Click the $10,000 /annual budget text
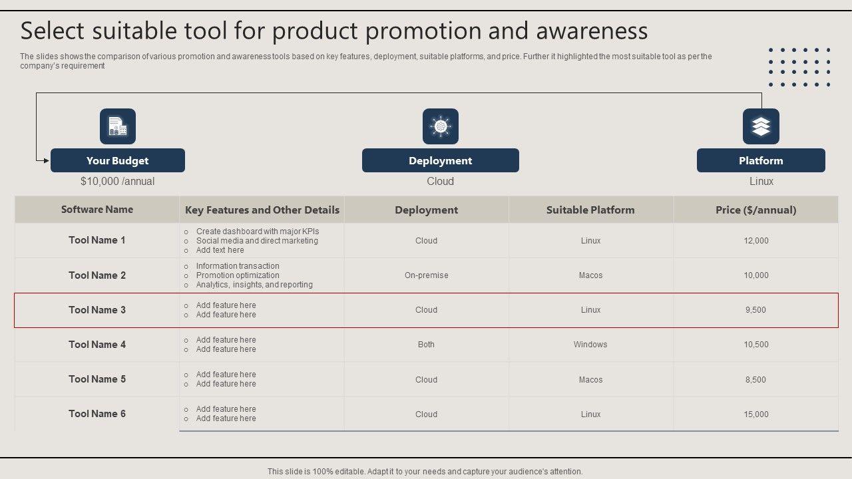This screenshot has height=479, width=852. click(x=118, y=181)
